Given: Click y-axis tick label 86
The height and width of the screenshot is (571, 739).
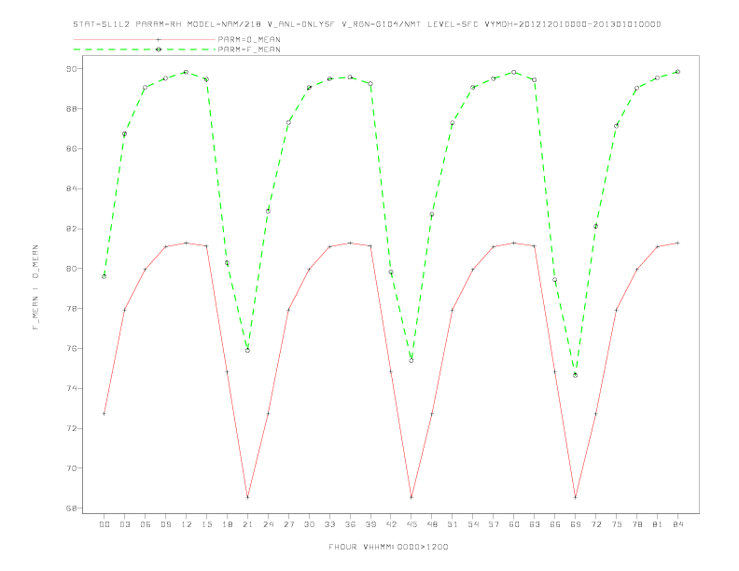Looking at the screenshot, I should pos(71,149).
